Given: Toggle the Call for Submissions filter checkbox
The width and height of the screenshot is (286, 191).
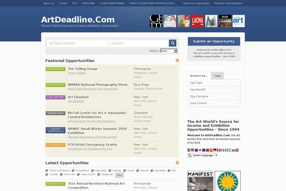Looking at the screenshot, I should 47,170.
